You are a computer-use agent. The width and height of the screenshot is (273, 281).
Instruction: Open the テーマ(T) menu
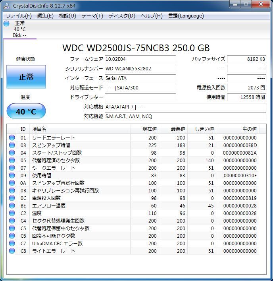92,16
